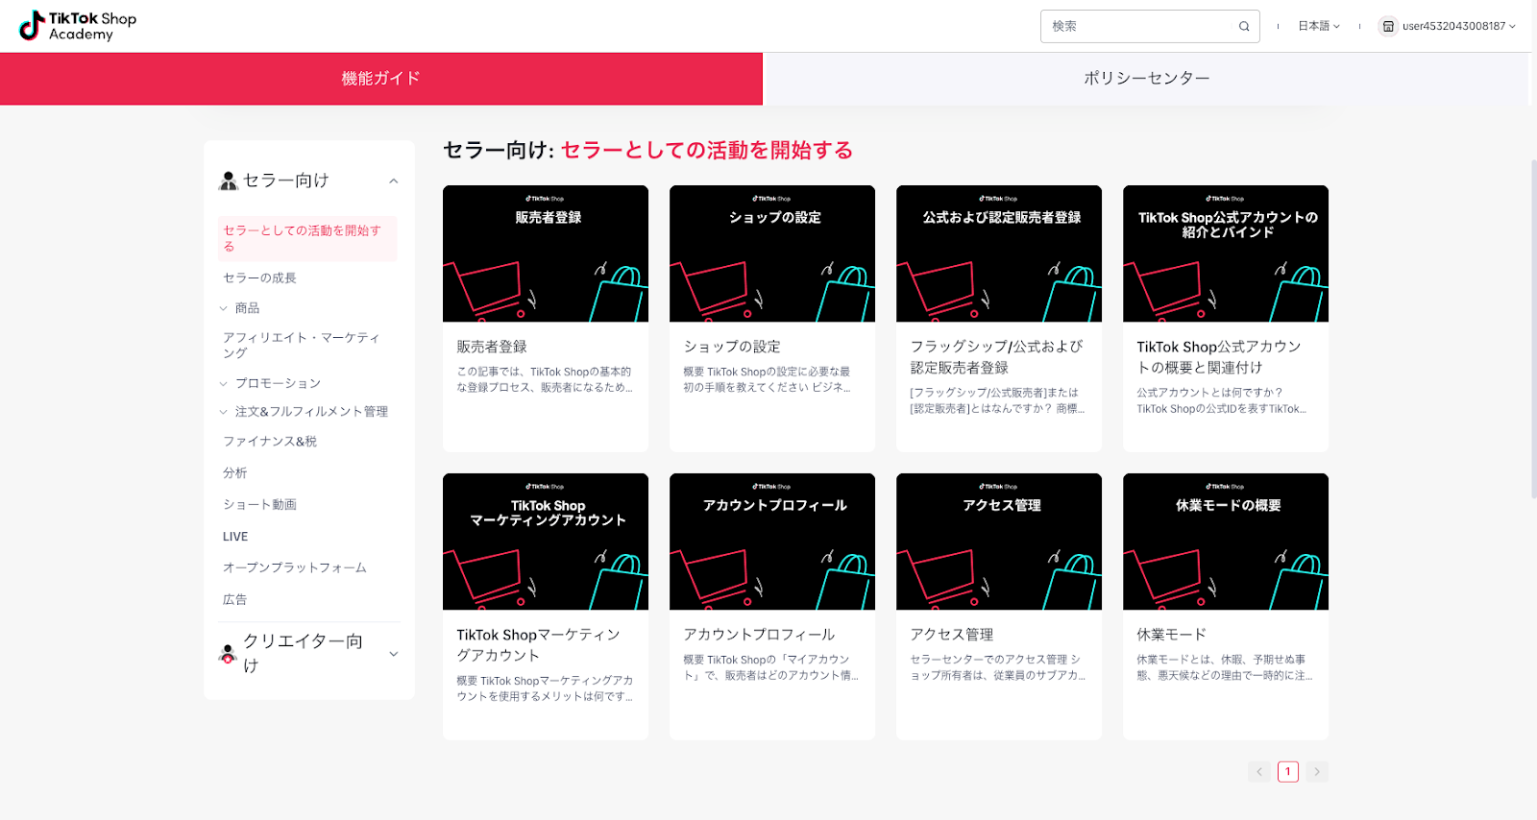
Task: Select アフィリエイト・マーケティング in sidebar
Action: click(302, 345)
